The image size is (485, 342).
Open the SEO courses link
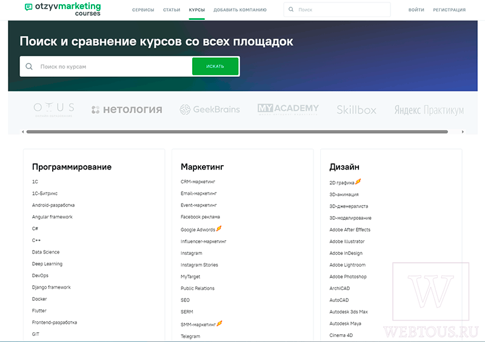pyautogui.click(x=186, y=300)
